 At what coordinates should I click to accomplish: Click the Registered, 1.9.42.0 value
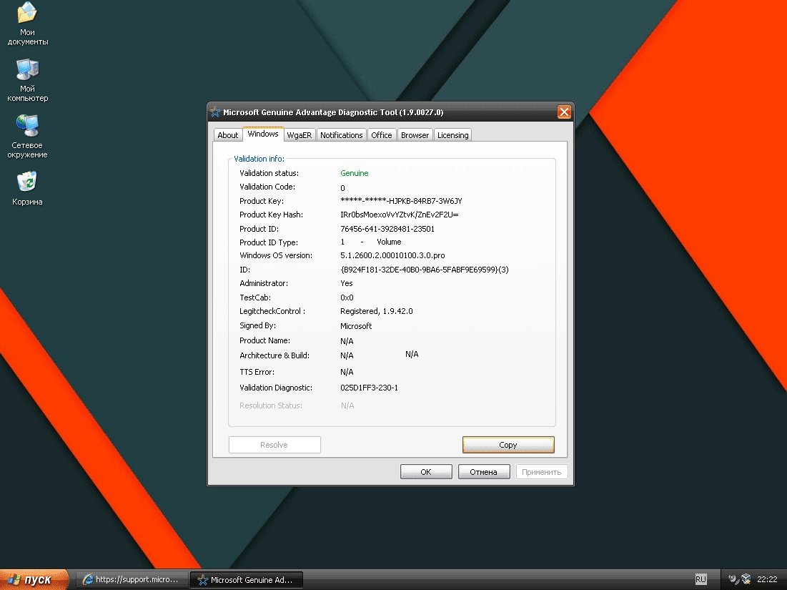(377, 311)
